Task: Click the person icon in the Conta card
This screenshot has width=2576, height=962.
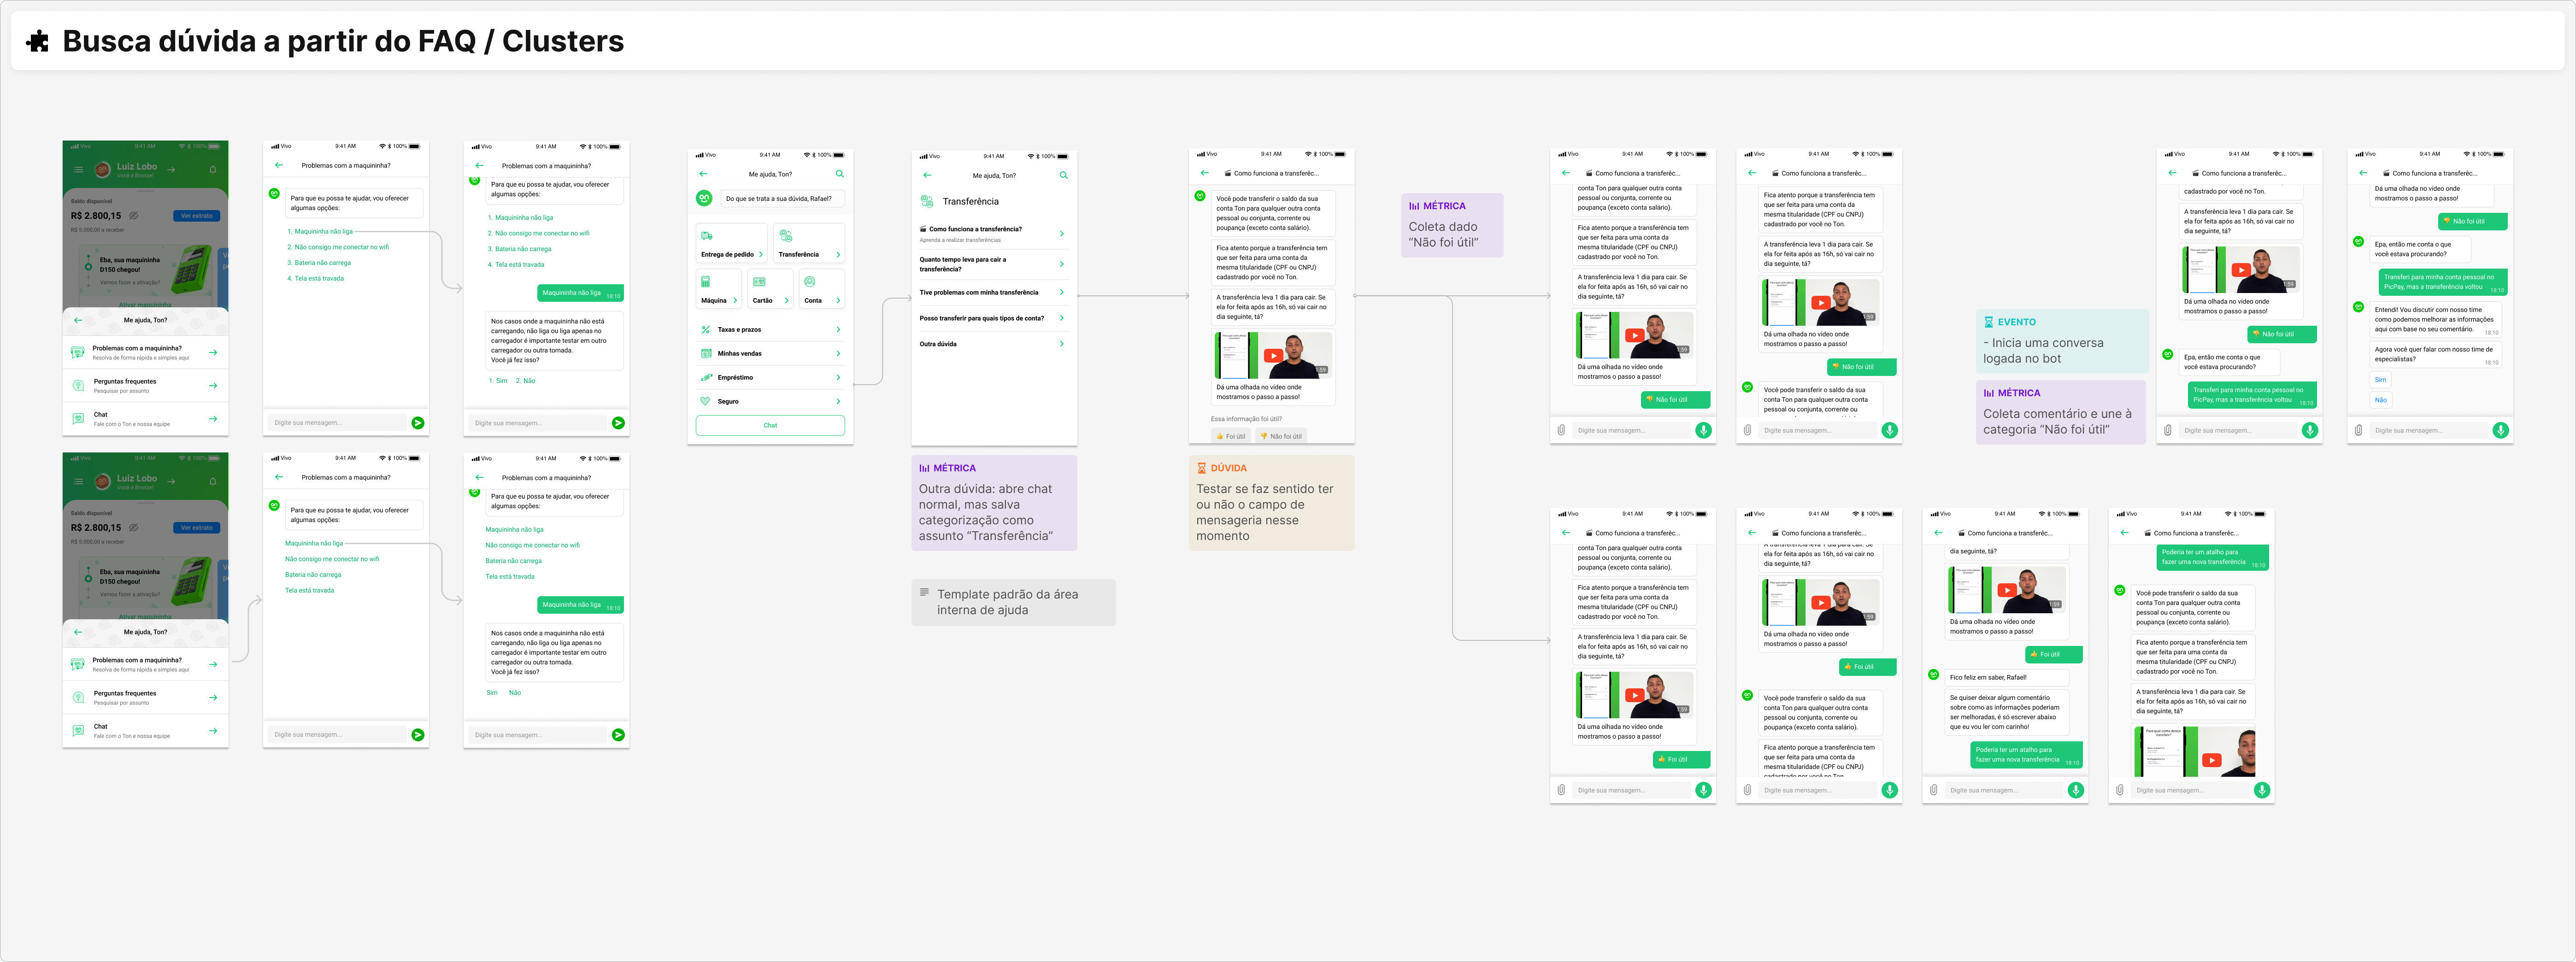Action: click(810, 282)
